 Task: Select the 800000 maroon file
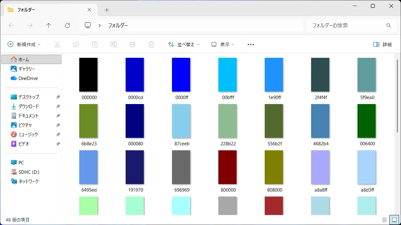pos(227,167)
